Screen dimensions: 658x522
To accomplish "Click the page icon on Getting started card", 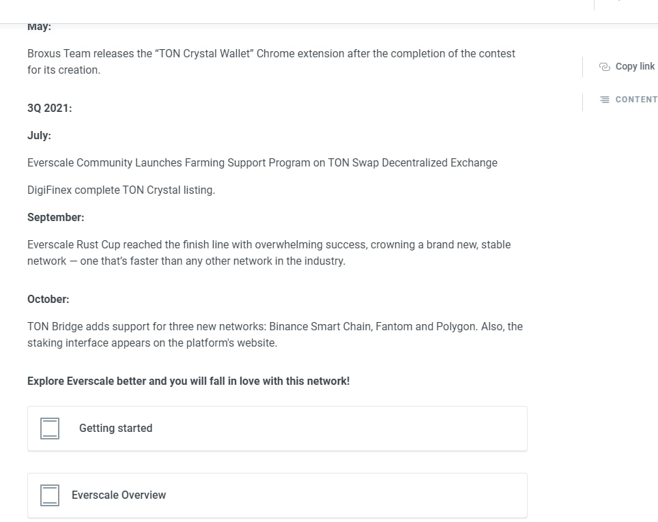I will pyautogui.click(x=50, y=429).
